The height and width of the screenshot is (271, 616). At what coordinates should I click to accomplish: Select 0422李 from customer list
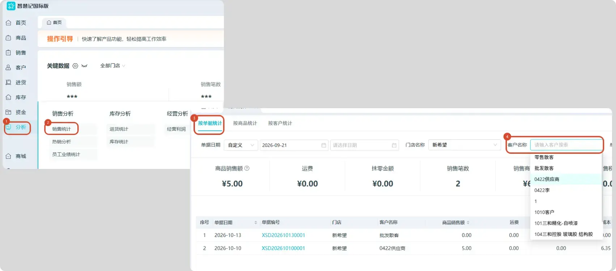[566, 190]
